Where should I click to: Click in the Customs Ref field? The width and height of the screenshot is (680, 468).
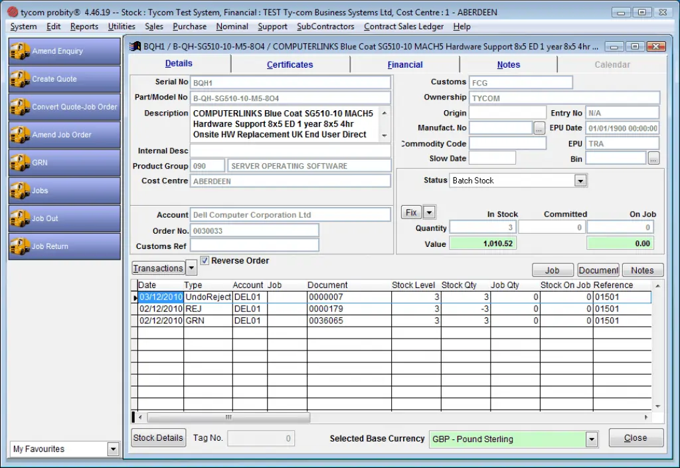click(254, 246)
